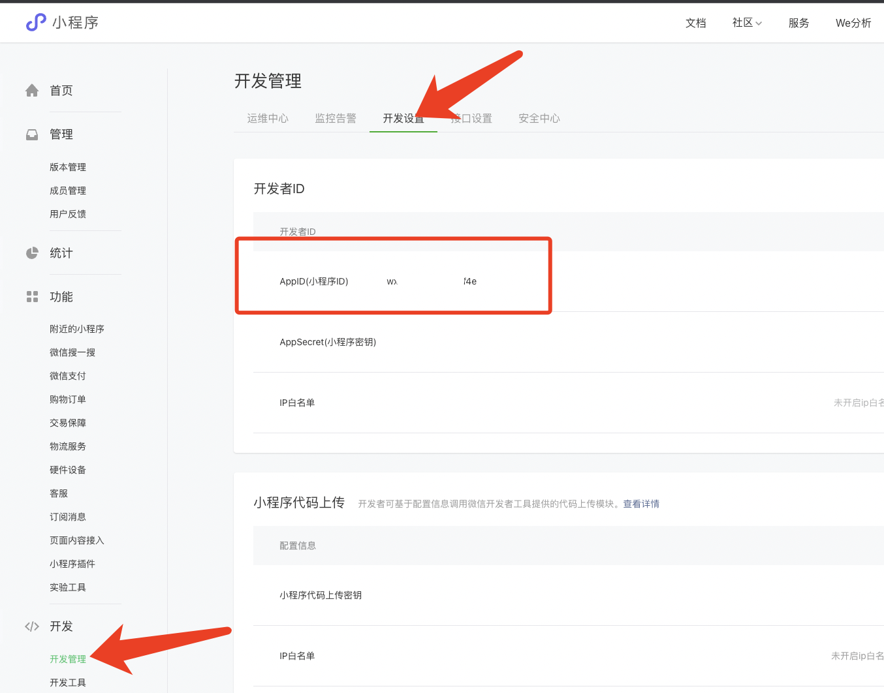
Task: Open 服务 in the top navigation
Action: [798, 23]
